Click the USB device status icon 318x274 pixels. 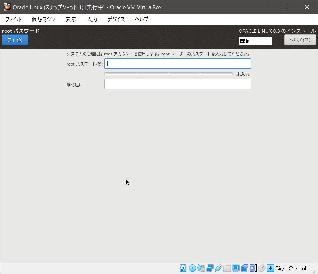(x=219, y=268)
